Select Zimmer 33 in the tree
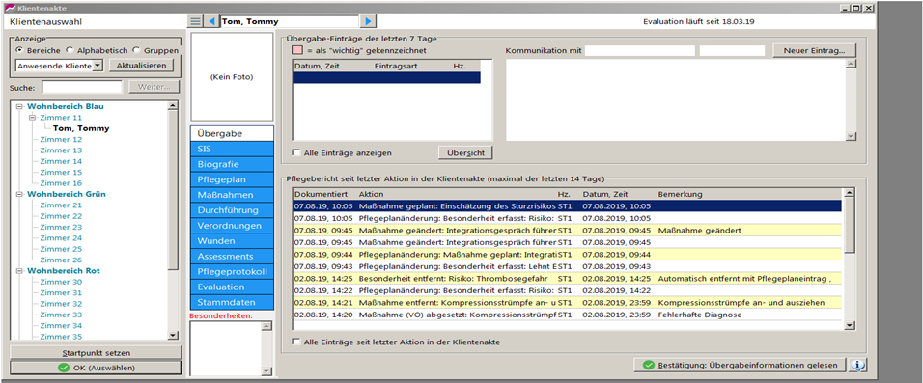This screenshot has width=923, height=383. (x=61, y=315)
